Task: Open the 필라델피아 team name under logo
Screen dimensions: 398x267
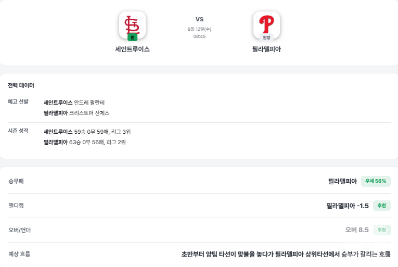Action: point(266,49)
